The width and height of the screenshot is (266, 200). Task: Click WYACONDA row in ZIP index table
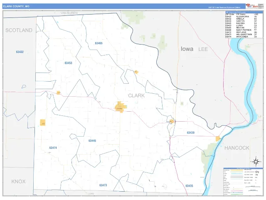[241, 37]
